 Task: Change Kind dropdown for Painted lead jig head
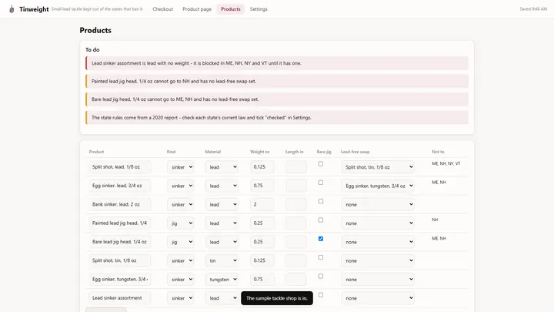181,223
